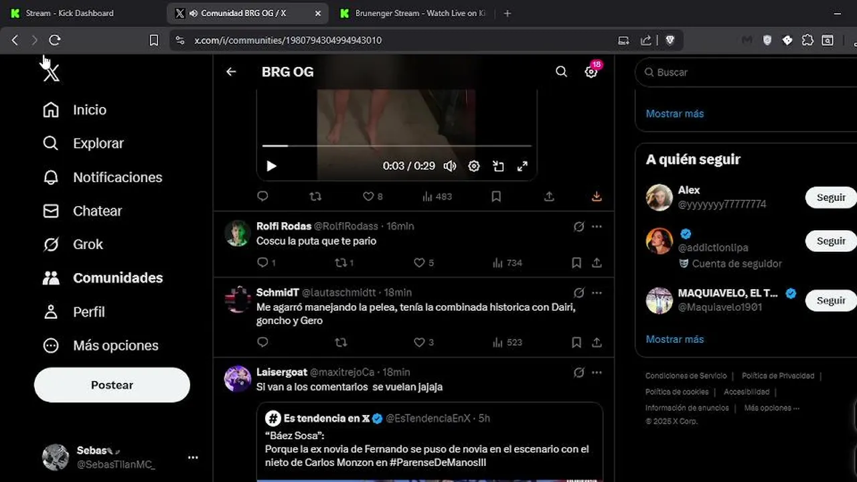
Task: Open Grok explain on SchmidT post
Action: point(579,293)
